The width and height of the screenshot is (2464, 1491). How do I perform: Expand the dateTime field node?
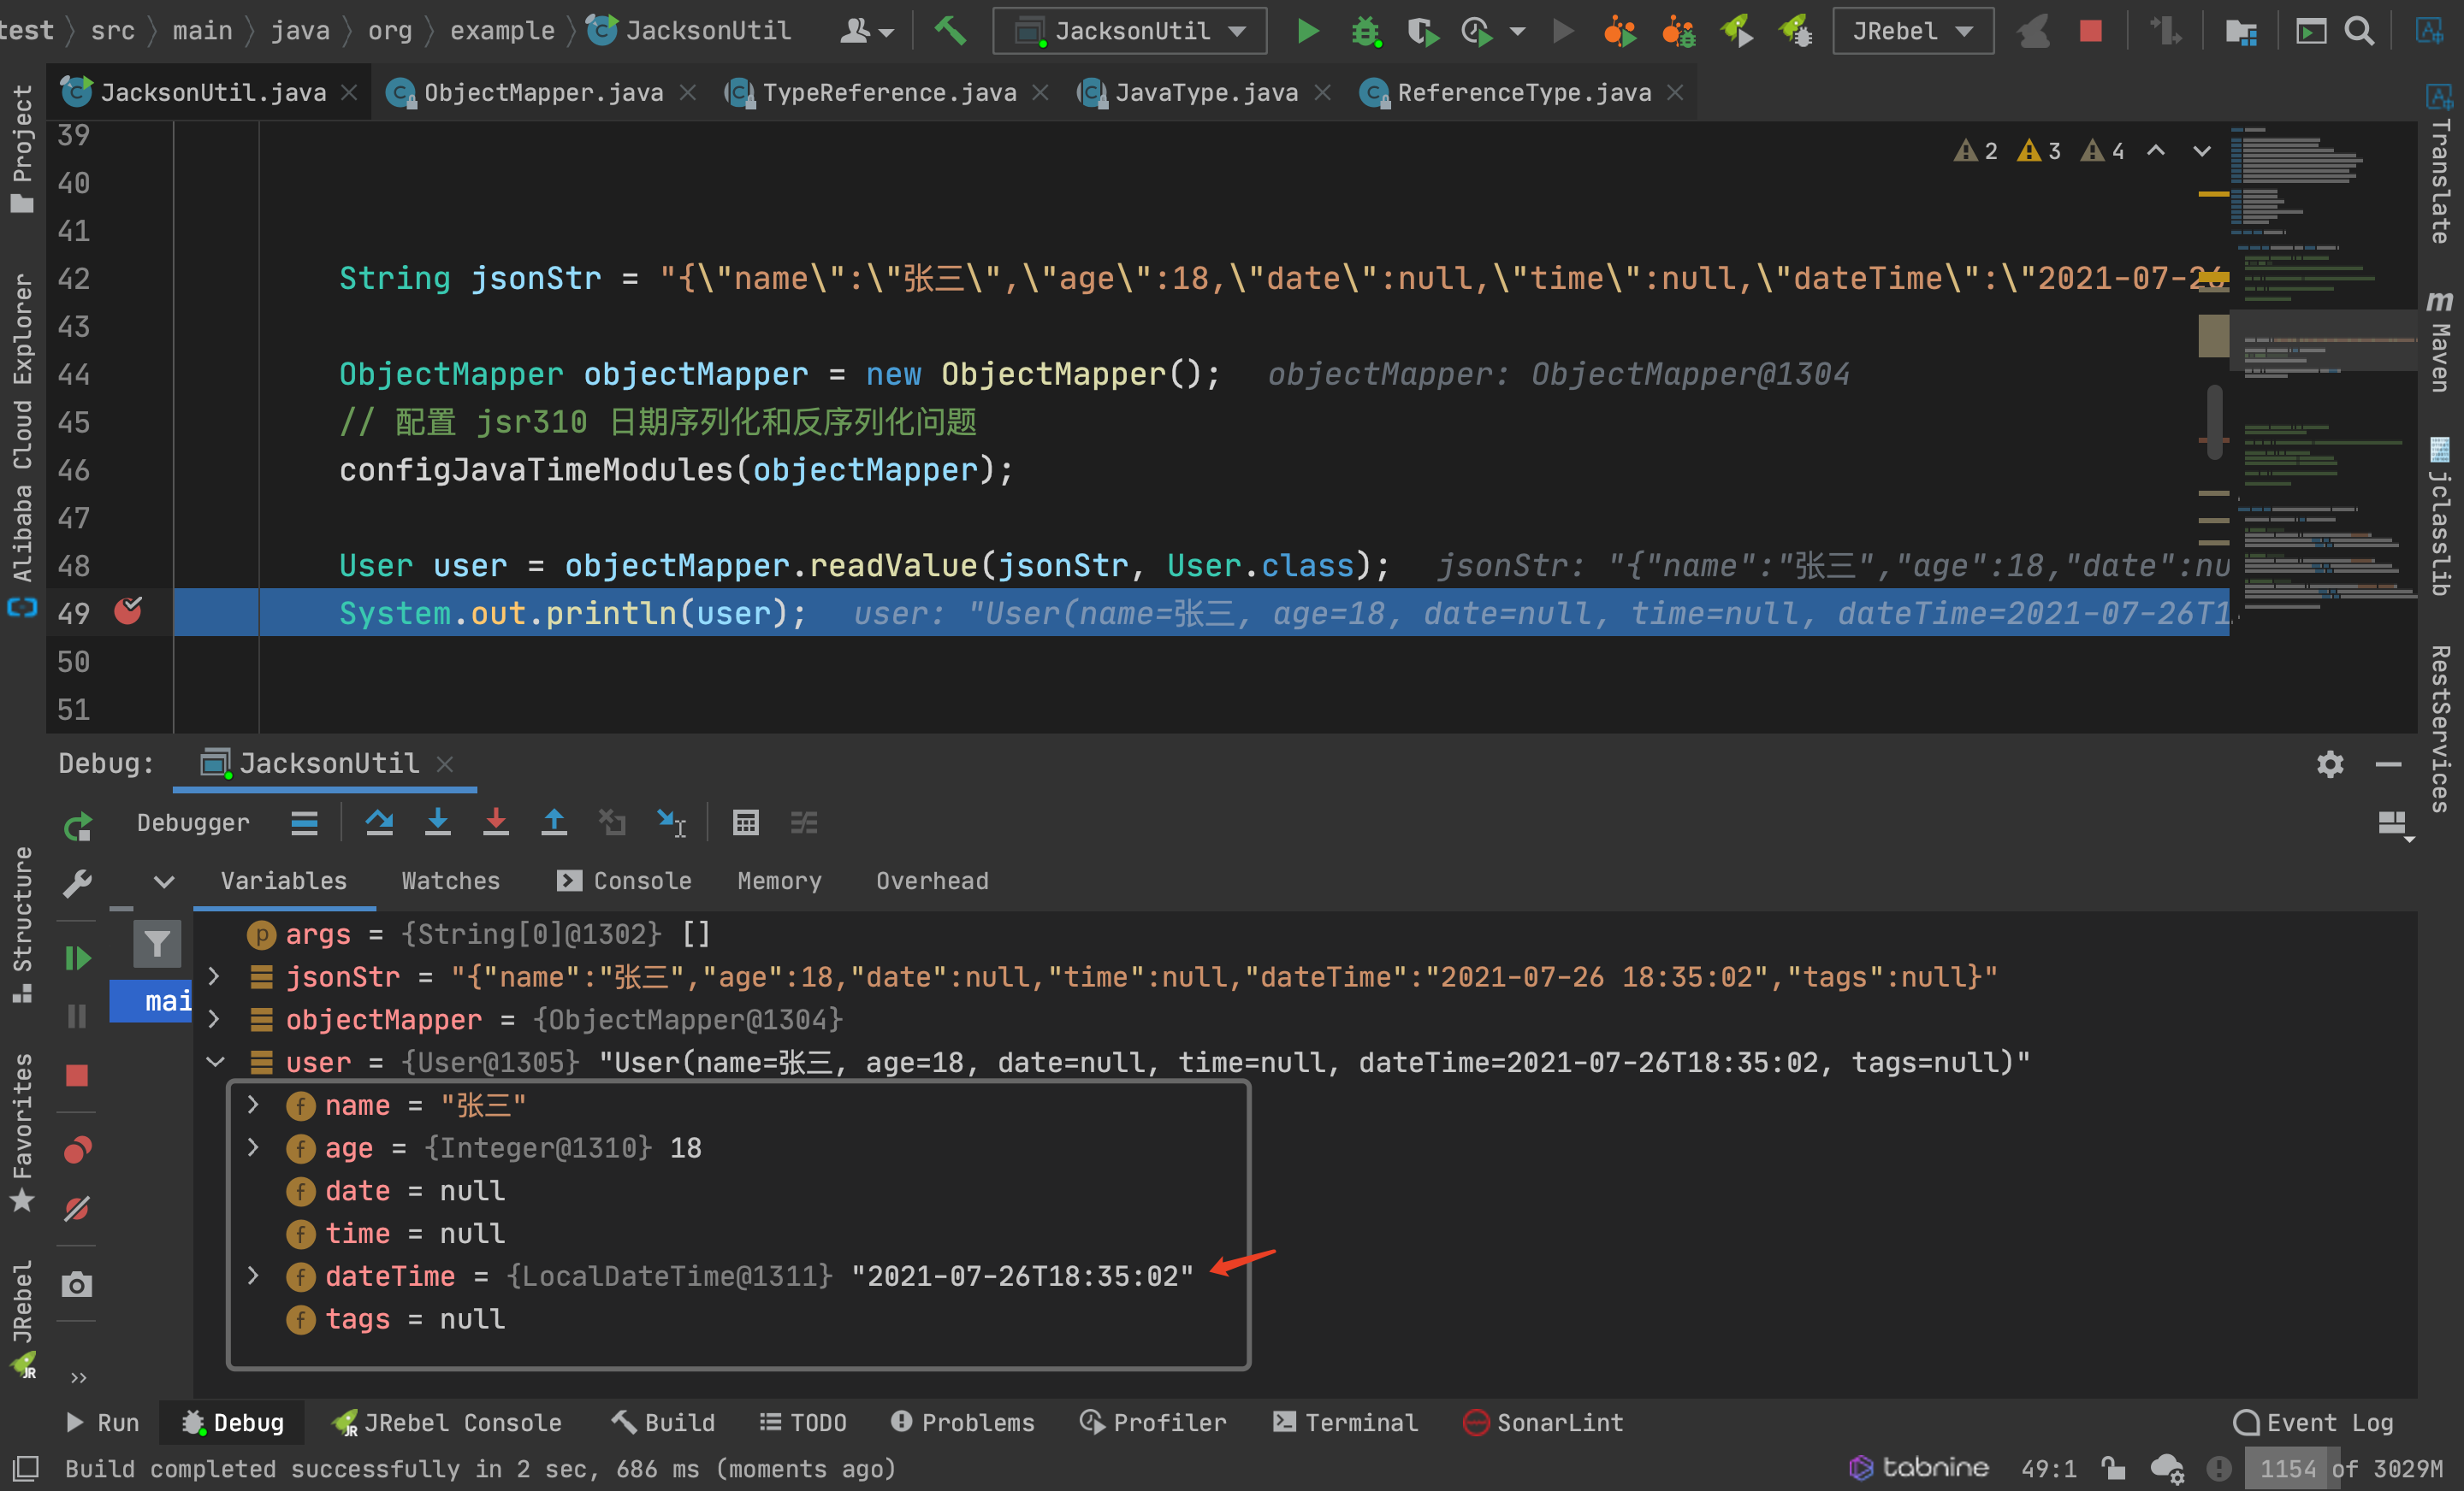coord(253,1276)
